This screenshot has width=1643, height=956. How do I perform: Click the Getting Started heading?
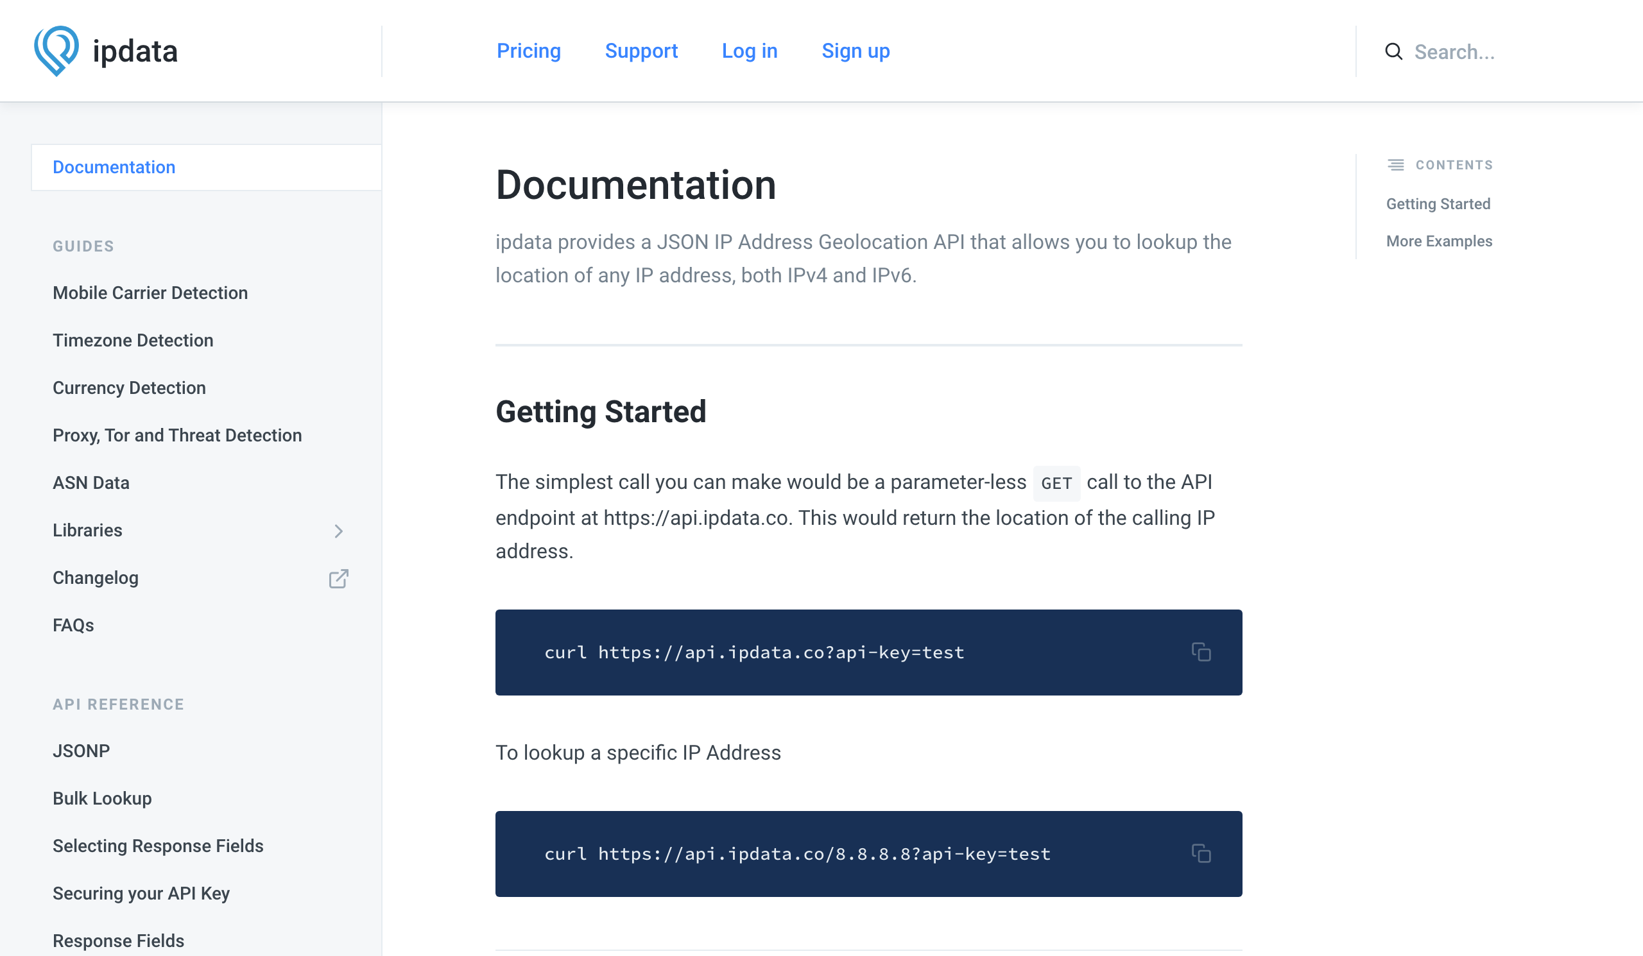[x=601, y=412]
